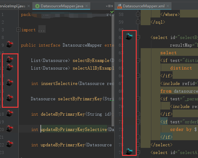
Task: Click blue bird icon at XML line 76
Action: [129, 152]
